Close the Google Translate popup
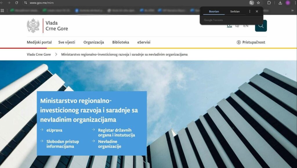297x168 pixels. coord(257,11)
